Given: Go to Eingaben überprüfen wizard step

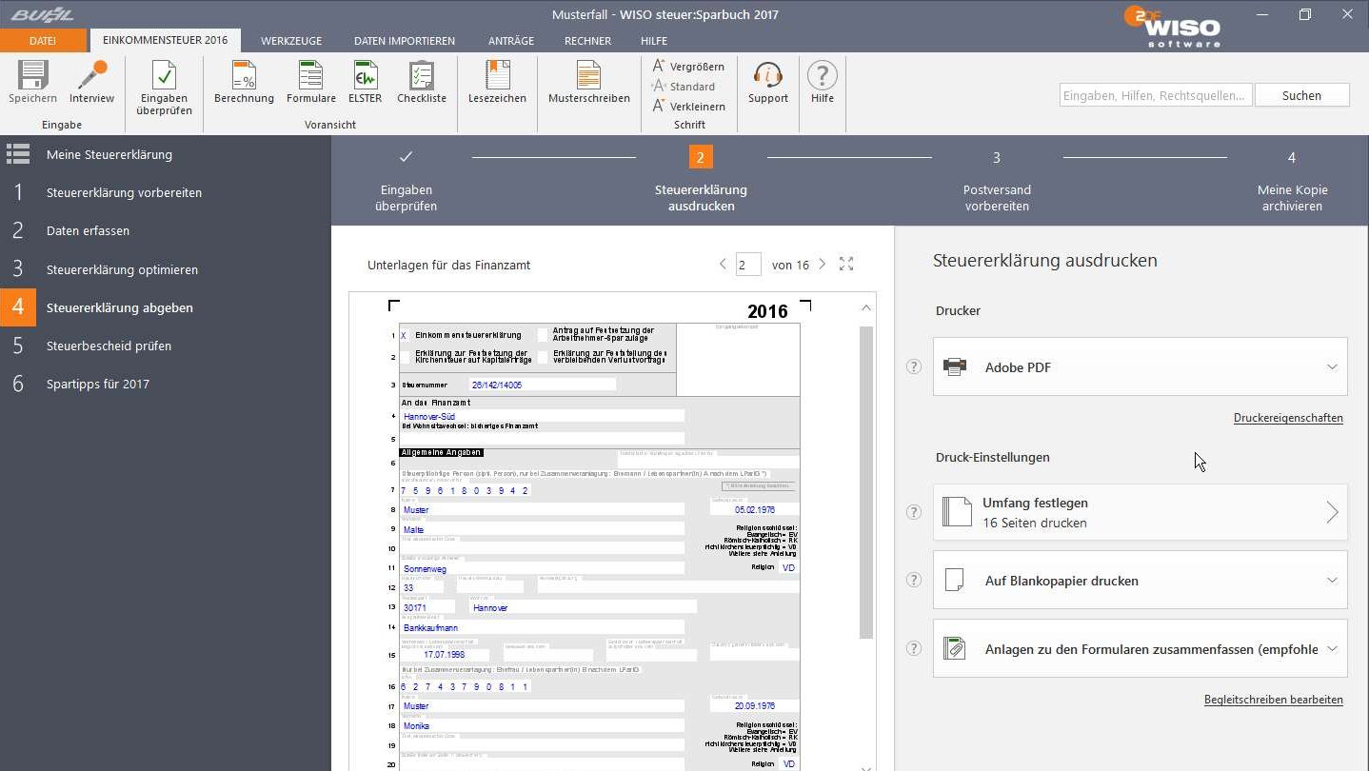Looking at the screenshot, I should (406, 180).
